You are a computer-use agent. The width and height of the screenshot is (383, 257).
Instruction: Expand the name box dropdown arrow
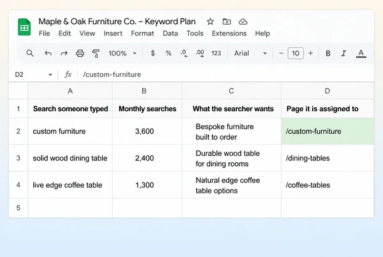(50, 74)
